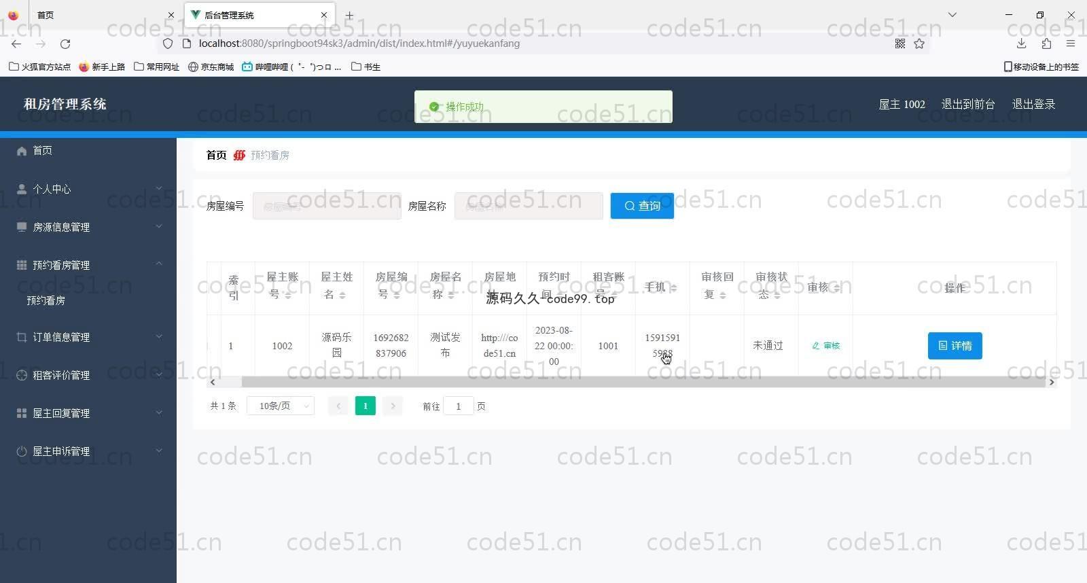The image size is (1087, 583).
Task: Open a new tab with plus icon
Action: [349, 15]
